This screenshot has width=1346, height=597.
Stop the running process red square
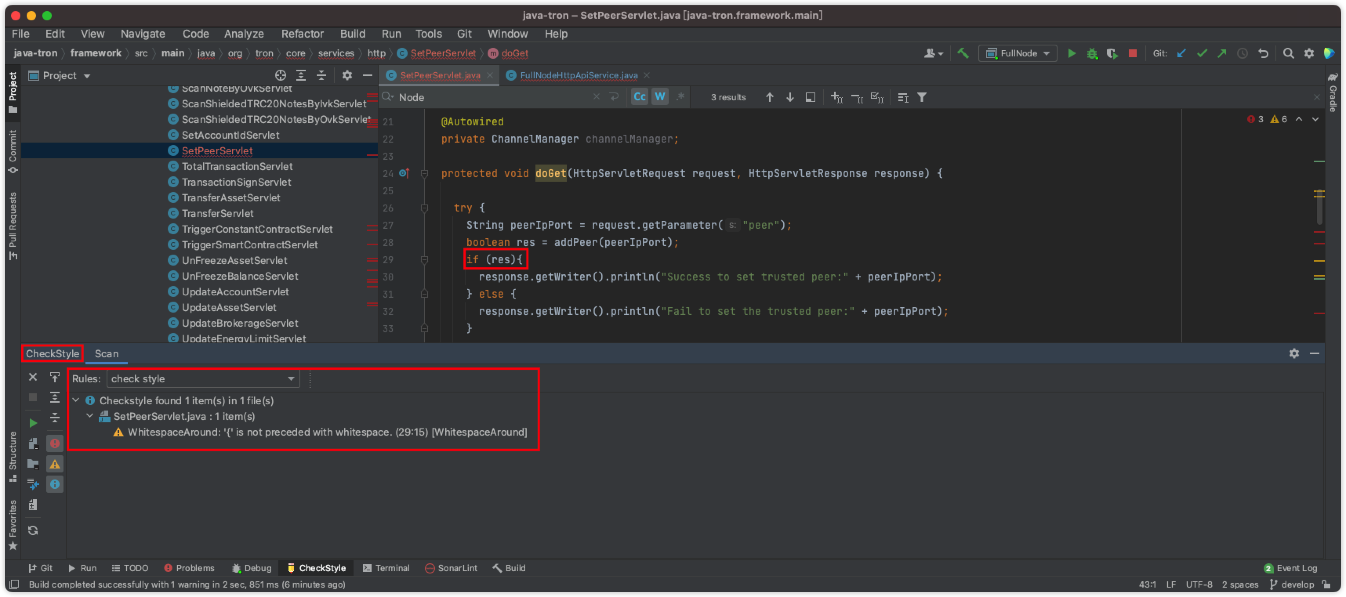click(1132, 53)
